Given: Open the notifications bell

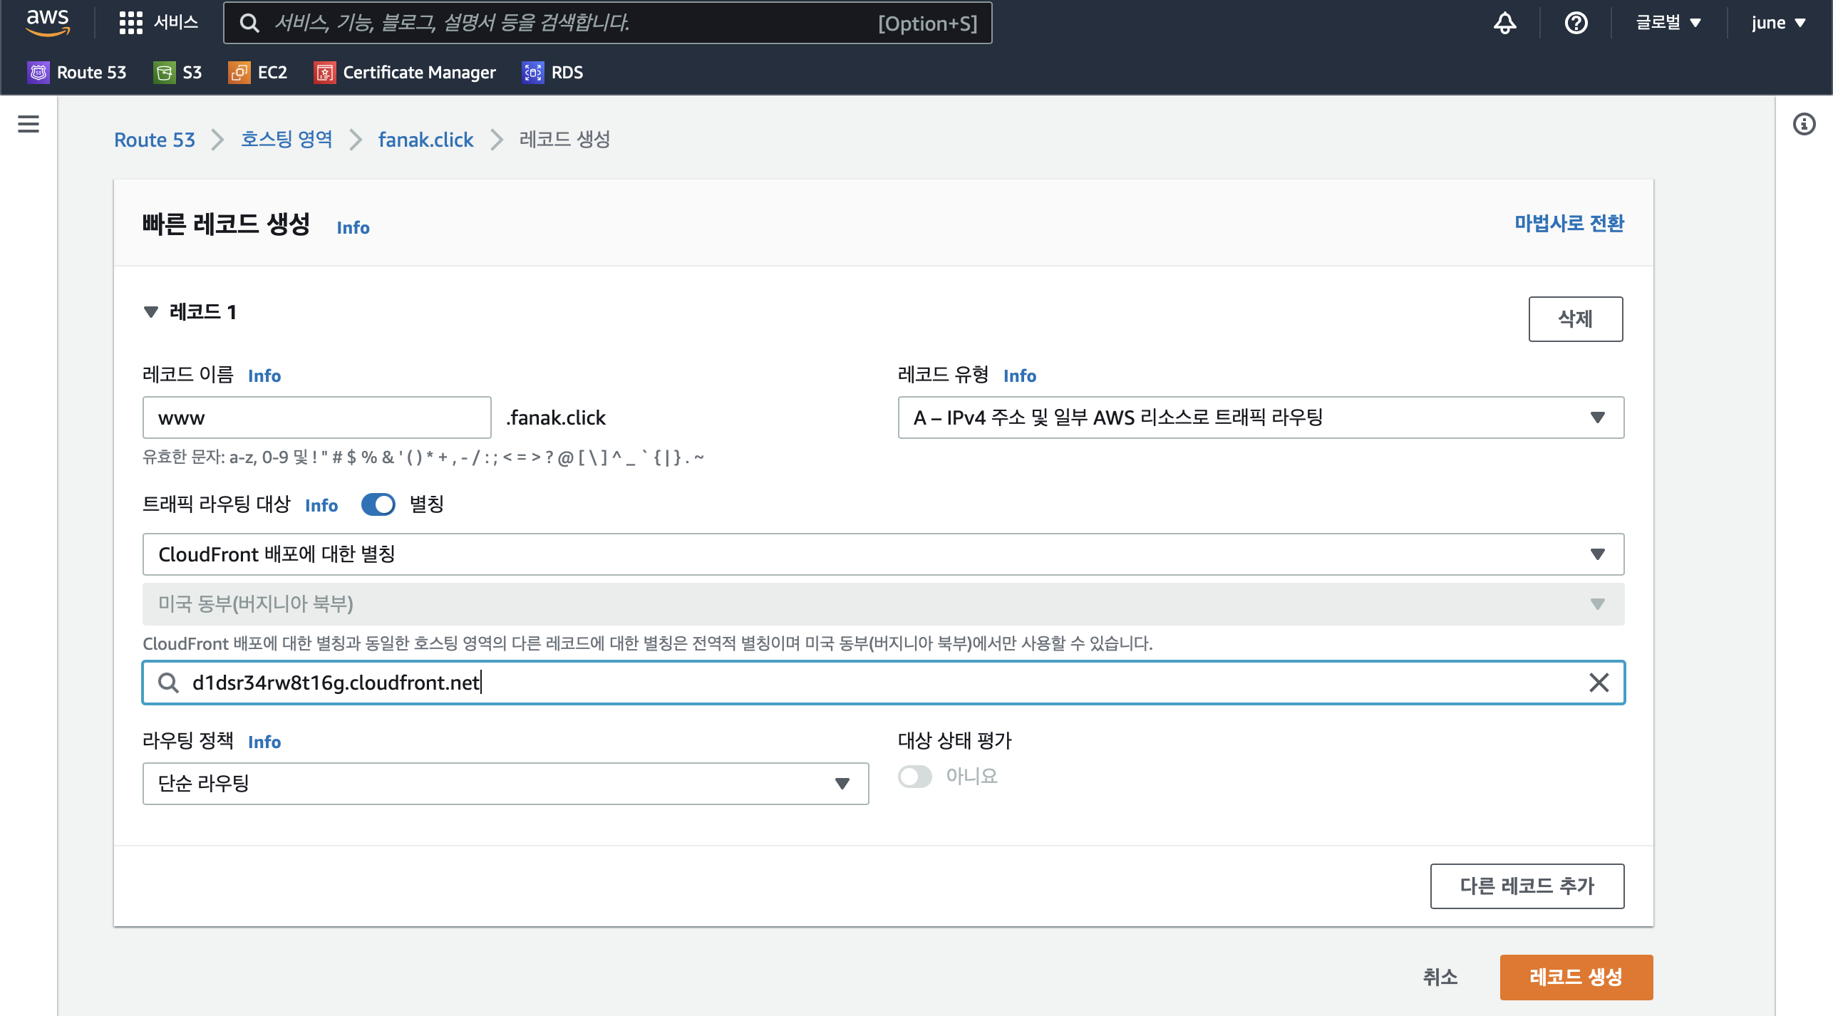Looking at the screenshot, I should [1504, 23].
